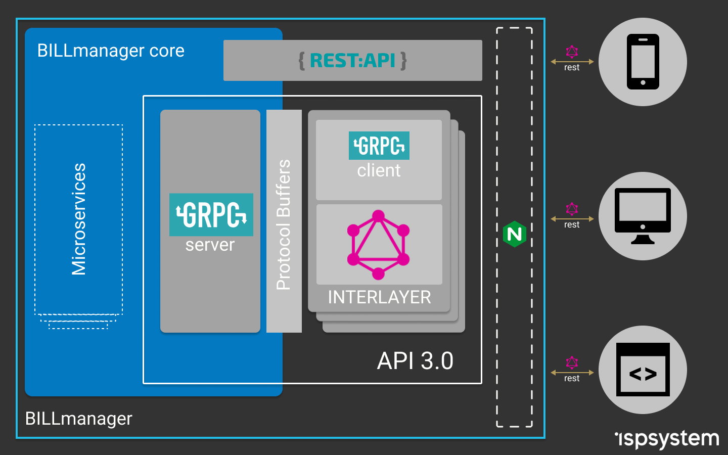Click the small GraphQL icon beside the smartphone
Screen dimensions: 728x455
tap(572, 52)
